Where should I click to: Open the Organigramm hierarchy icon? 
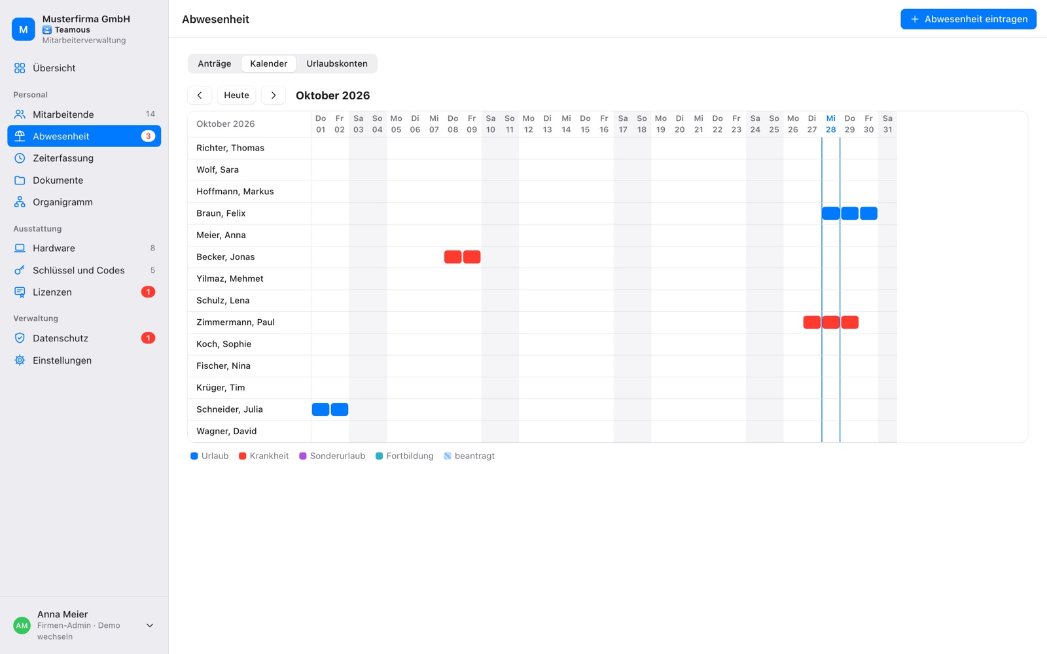(20, 202)
